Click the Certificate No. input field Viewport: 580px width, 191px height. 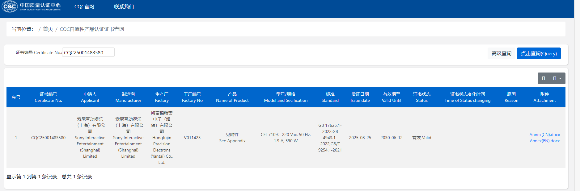88,52
